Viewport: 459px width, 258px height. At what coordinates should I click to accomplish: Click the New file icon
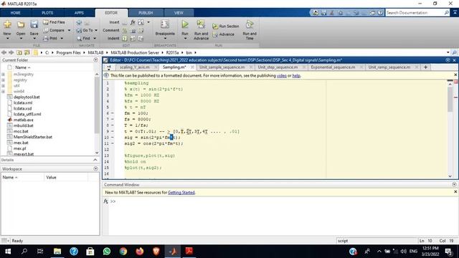pos(7,24)
